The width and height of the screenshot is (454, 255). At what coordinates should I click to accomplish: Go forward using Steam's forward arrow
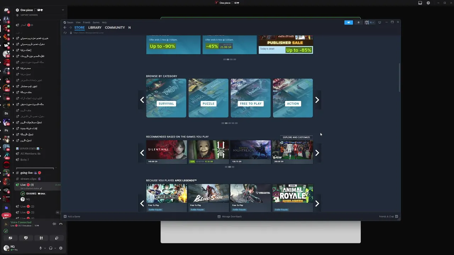click(x=70, y=28)
